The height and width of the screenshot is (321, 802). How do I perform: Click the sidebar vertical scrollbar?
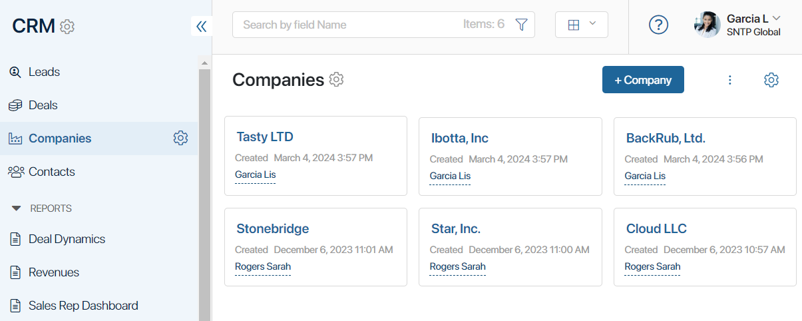click(x=204, y=193)
